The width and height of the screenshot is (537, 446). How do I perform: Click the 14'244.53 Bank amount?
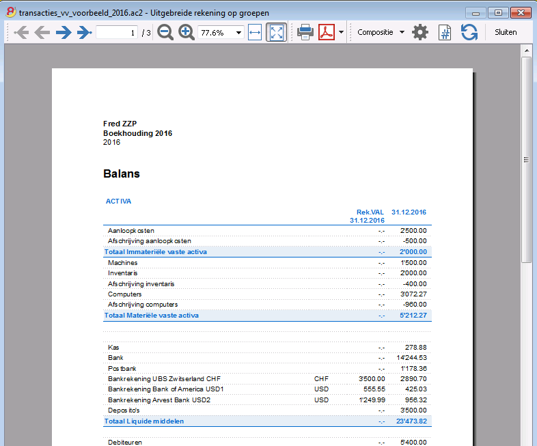(x=412, y=358)
